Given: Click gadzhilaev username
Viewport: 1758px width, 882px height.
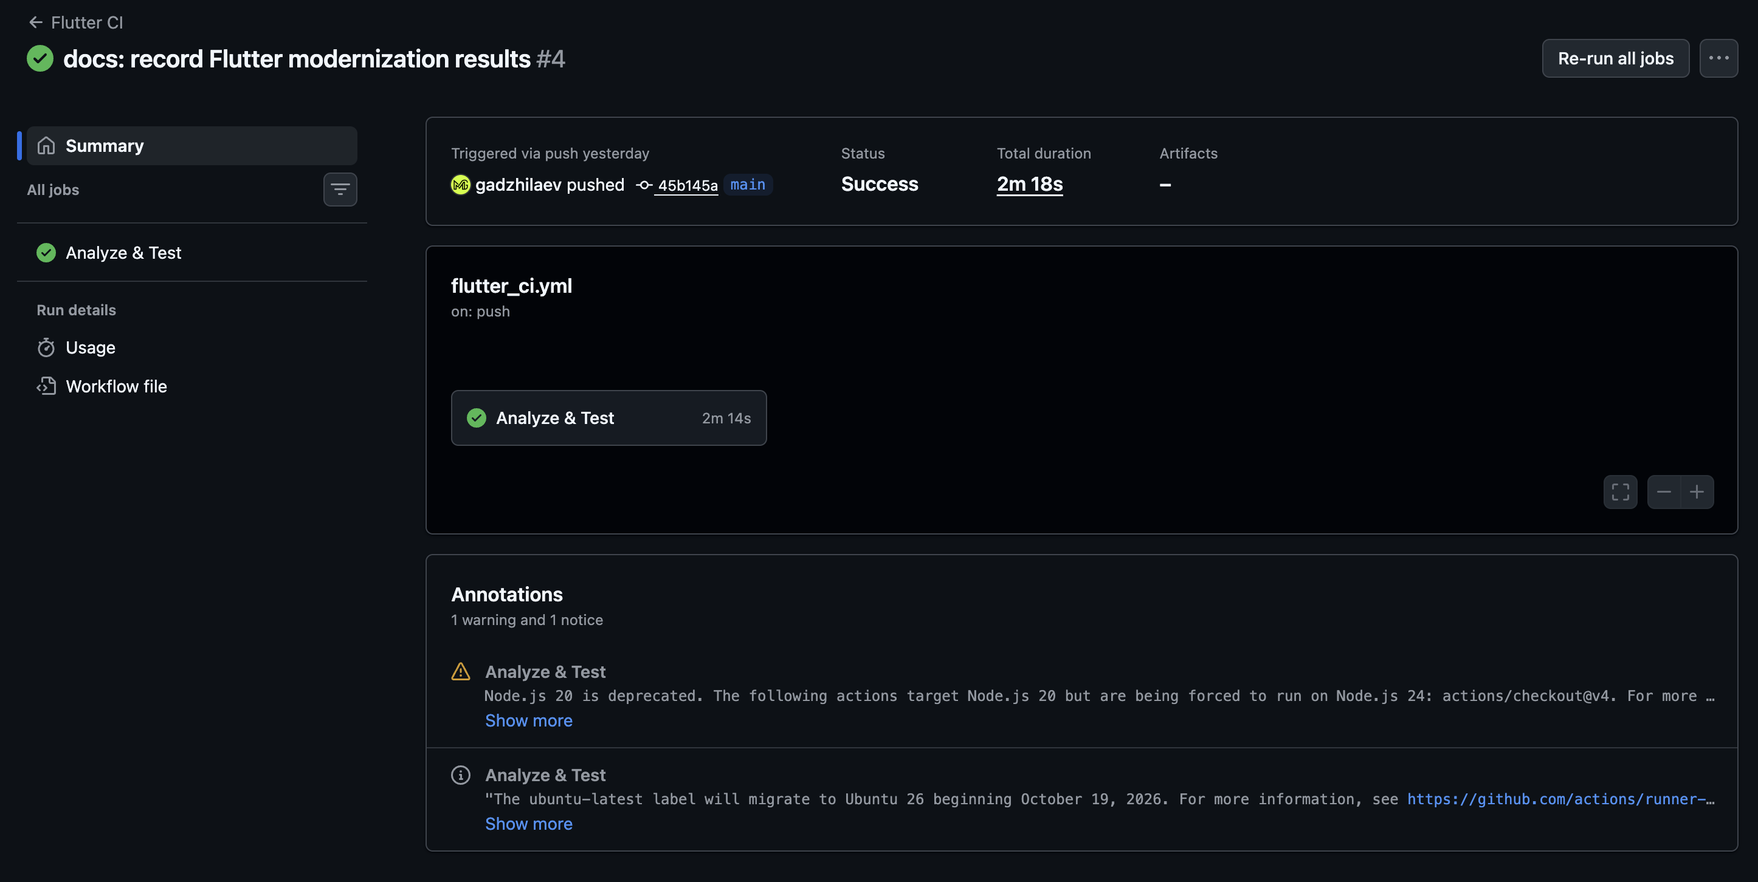Looking at the screenshot, I should coord(518,185).
